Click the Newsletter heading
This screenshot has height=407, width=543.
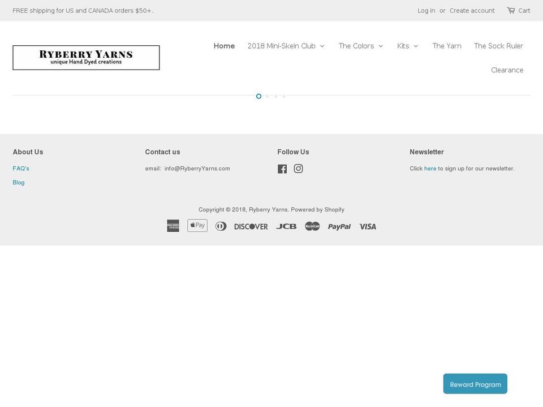[426, 152]
